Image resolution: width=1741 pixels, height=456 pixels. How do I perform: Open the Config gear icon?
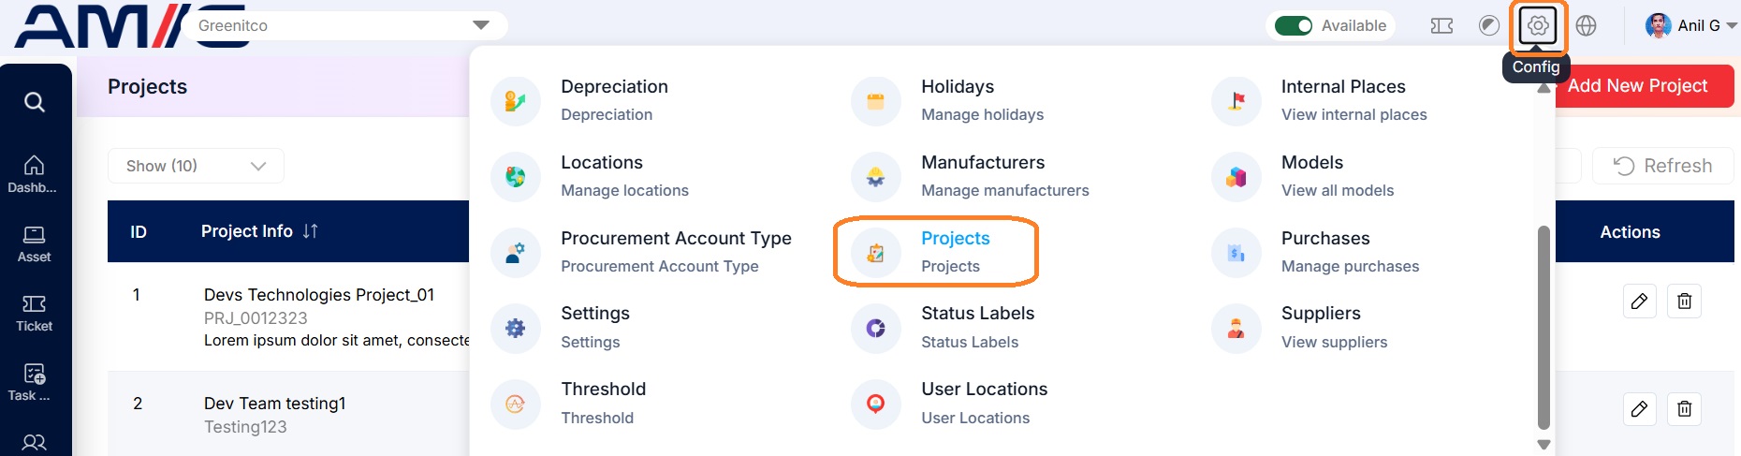(x=1538, y=26)
